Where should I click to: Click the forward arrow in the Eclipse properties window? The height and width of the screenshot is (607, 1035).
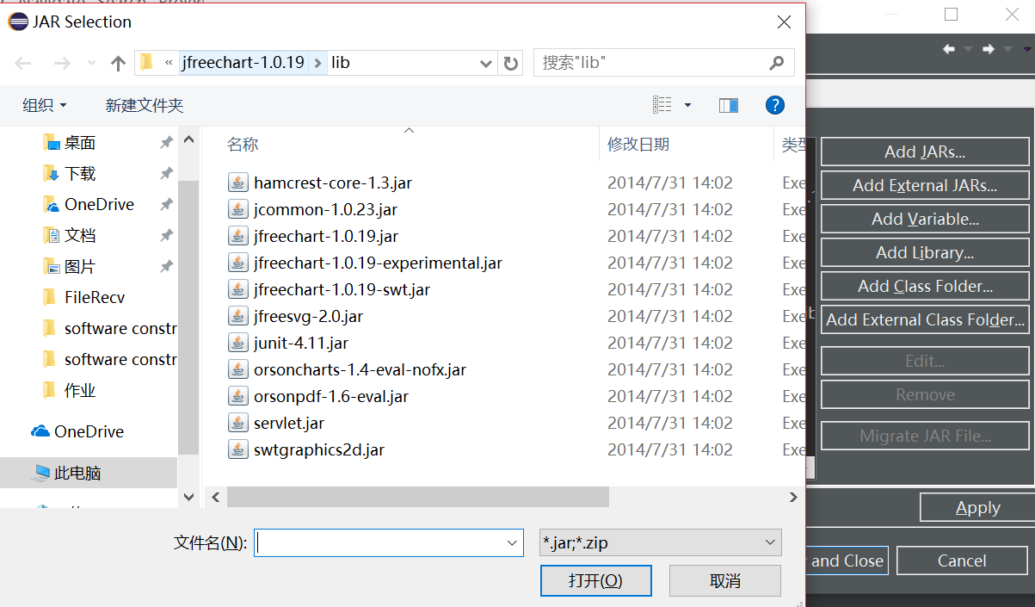tap(989, 49)
